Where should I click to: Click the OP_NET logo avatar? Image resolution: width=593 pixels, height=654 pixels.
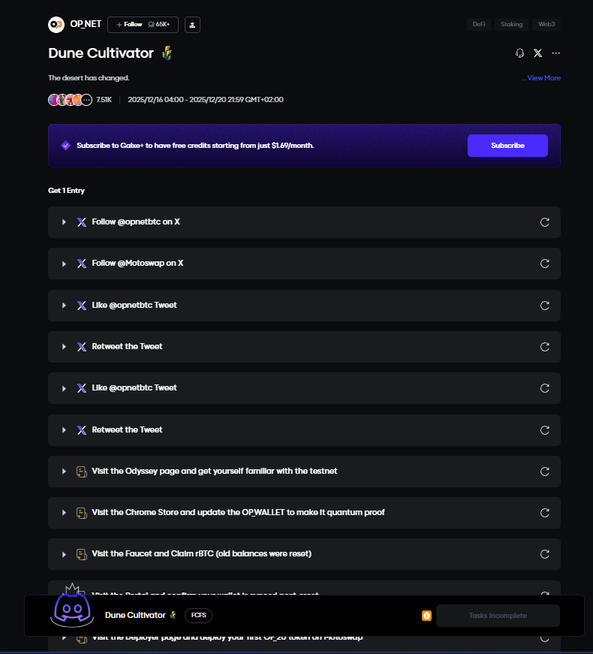point(56,25)
